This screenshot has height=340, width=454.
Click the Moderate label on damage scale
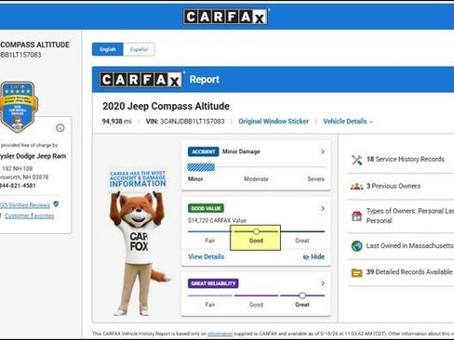coord(256,179)
